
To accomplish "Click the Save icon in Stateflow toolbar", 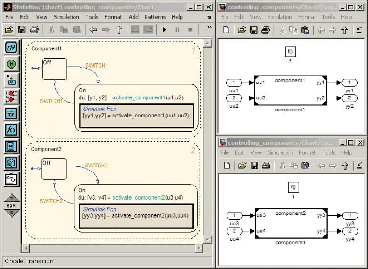I will coord(21,30).
